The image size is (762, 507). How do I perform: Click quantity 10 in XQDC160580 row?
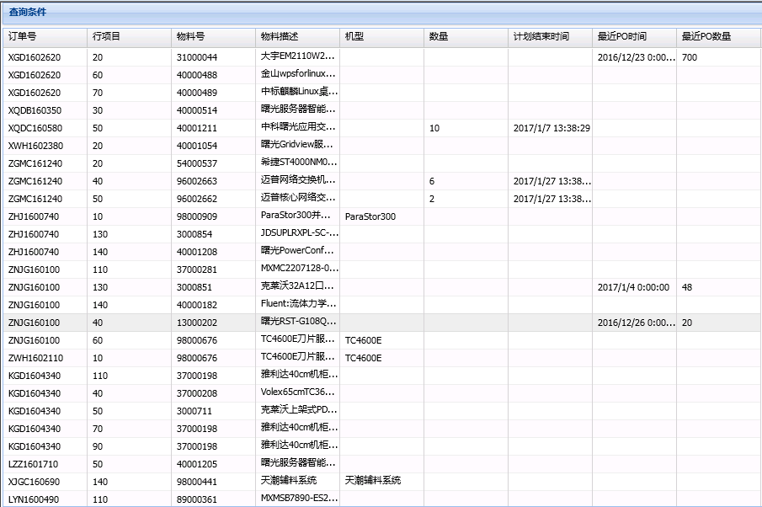click(x=466, y=128)
